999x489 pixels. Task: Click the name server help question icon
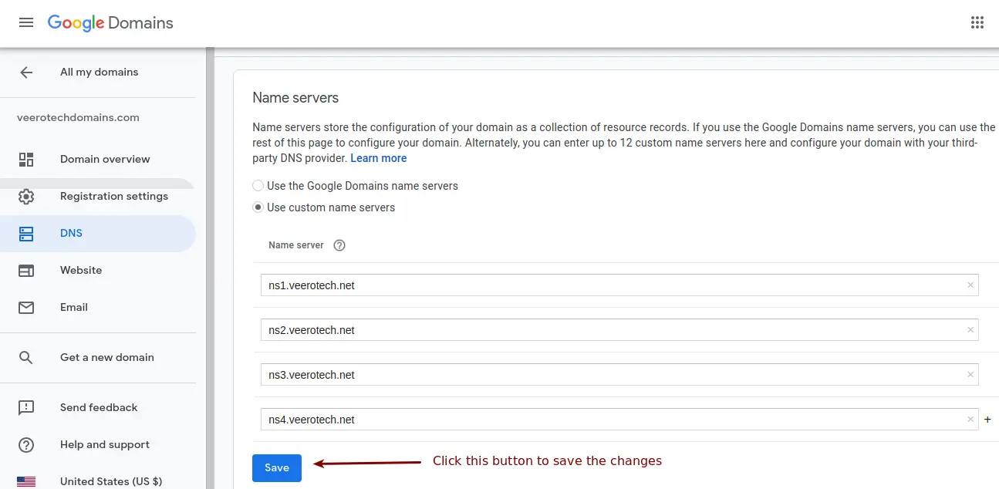point(339,245)
